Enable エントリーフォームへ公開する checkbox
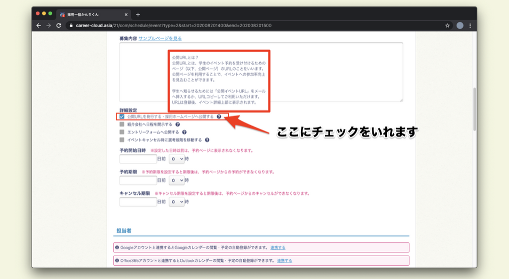Image resolution: width=509 pixels, height=279 pixels. [x=122, y=132]
